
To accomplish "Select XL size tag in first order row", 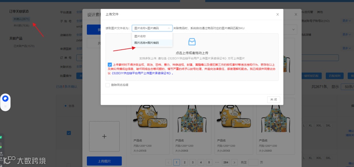I will (310, 125).
